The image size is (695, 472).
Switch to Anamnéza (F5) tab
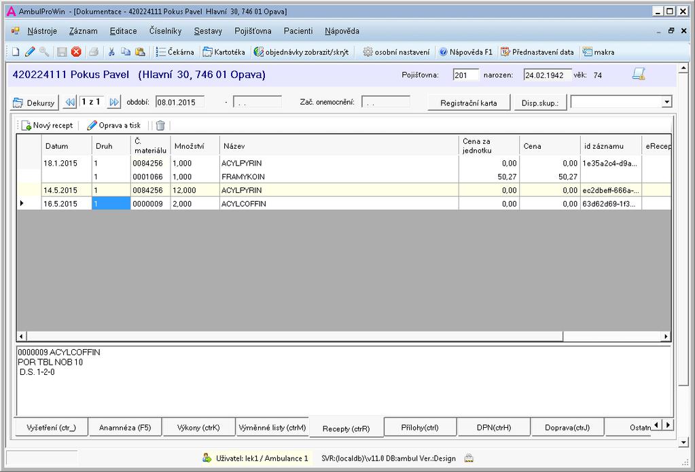[x=125, y=428]
